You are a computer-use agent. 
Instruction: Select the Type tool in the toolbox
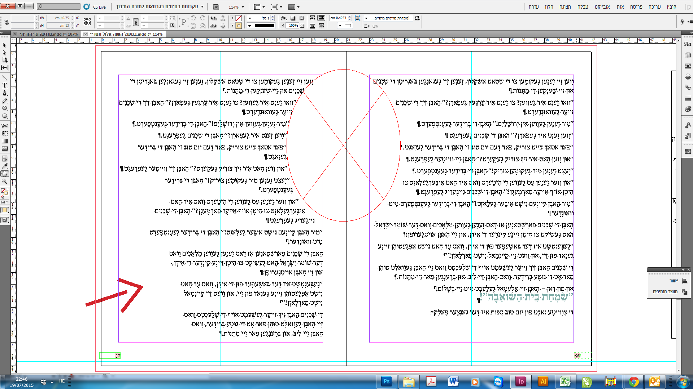pos(5,85)
